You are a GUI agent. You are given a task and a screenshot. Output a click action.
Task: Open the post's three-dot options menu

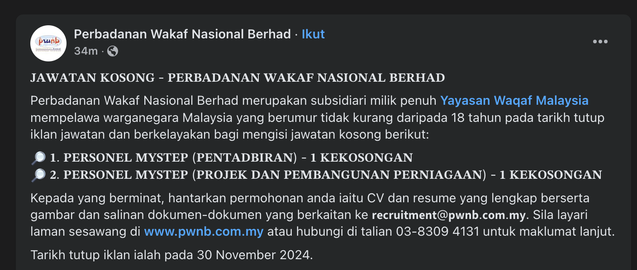(x=600, y=42)
